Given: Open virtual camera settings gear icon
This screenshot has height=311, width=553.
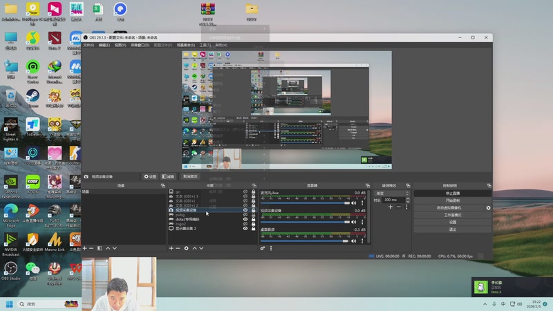Looking at the screenshot, I should point(489,208).
